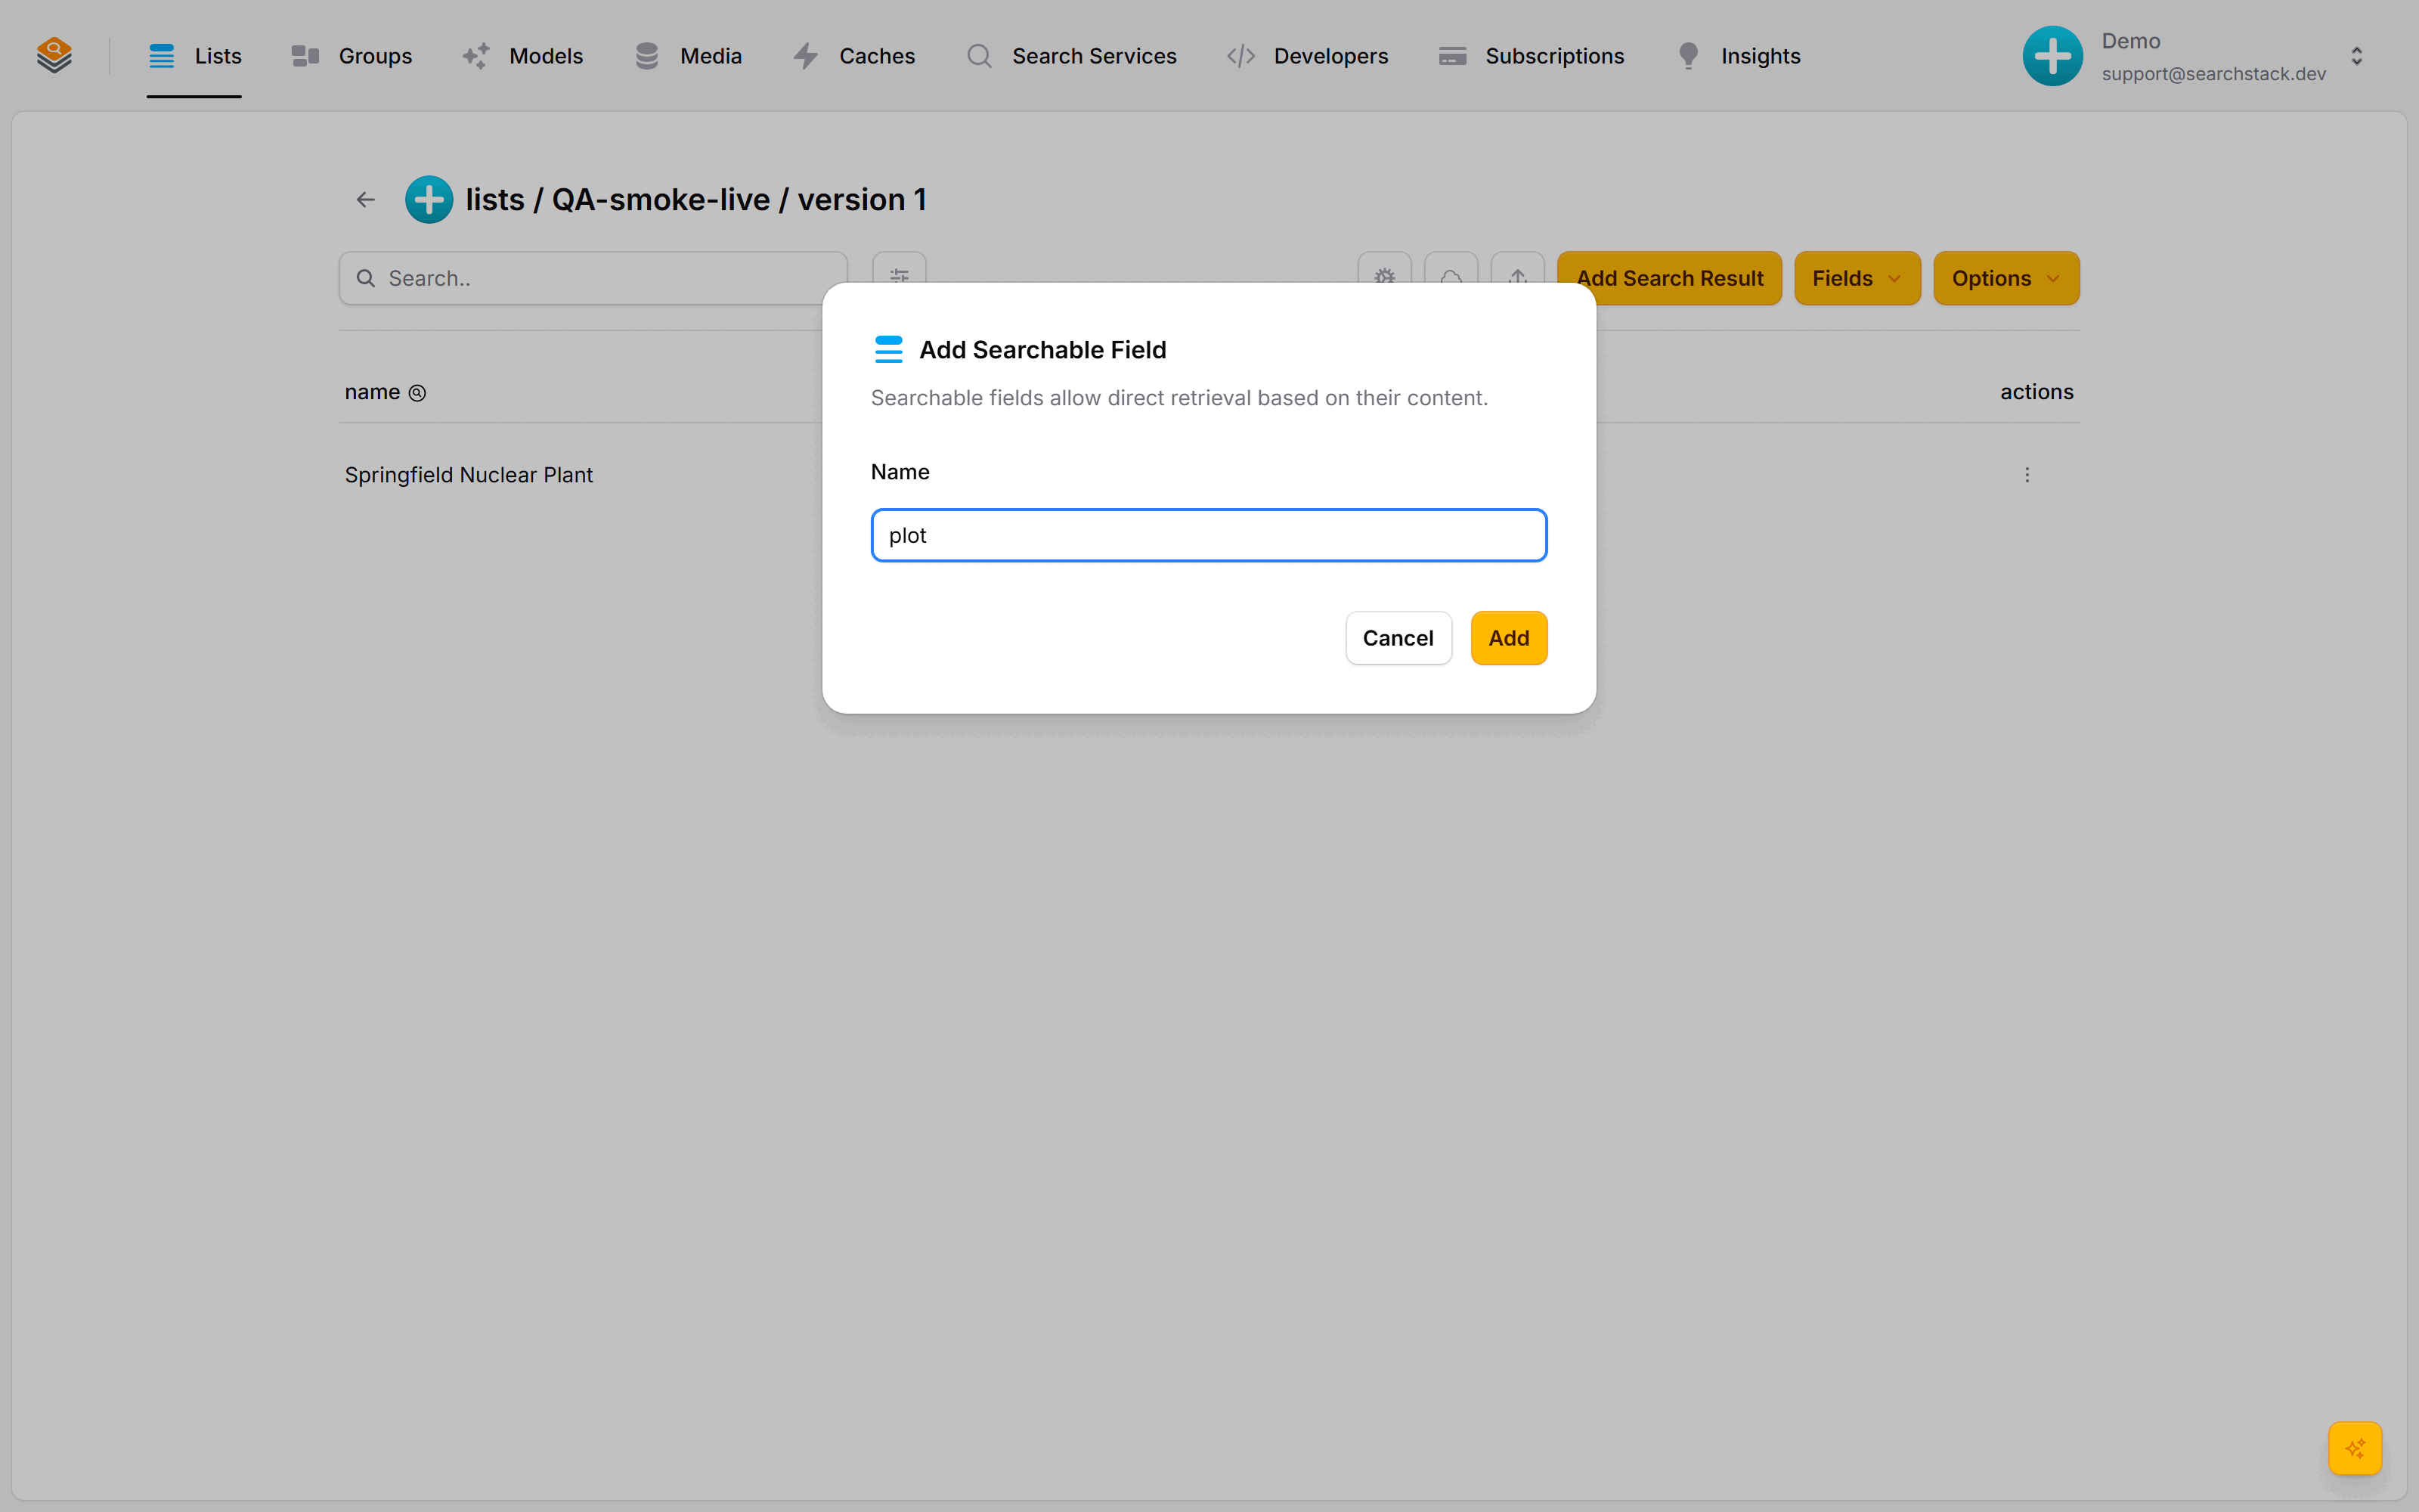The image size is (2419, 1512).
Task: Click the name column header
Action: 372,392
